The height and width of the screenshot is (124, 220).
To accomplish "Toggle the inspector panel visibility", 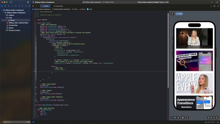I will [217, 2].
